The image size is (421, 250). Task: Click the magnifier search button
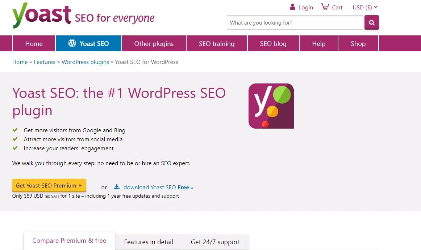point(372,22)
